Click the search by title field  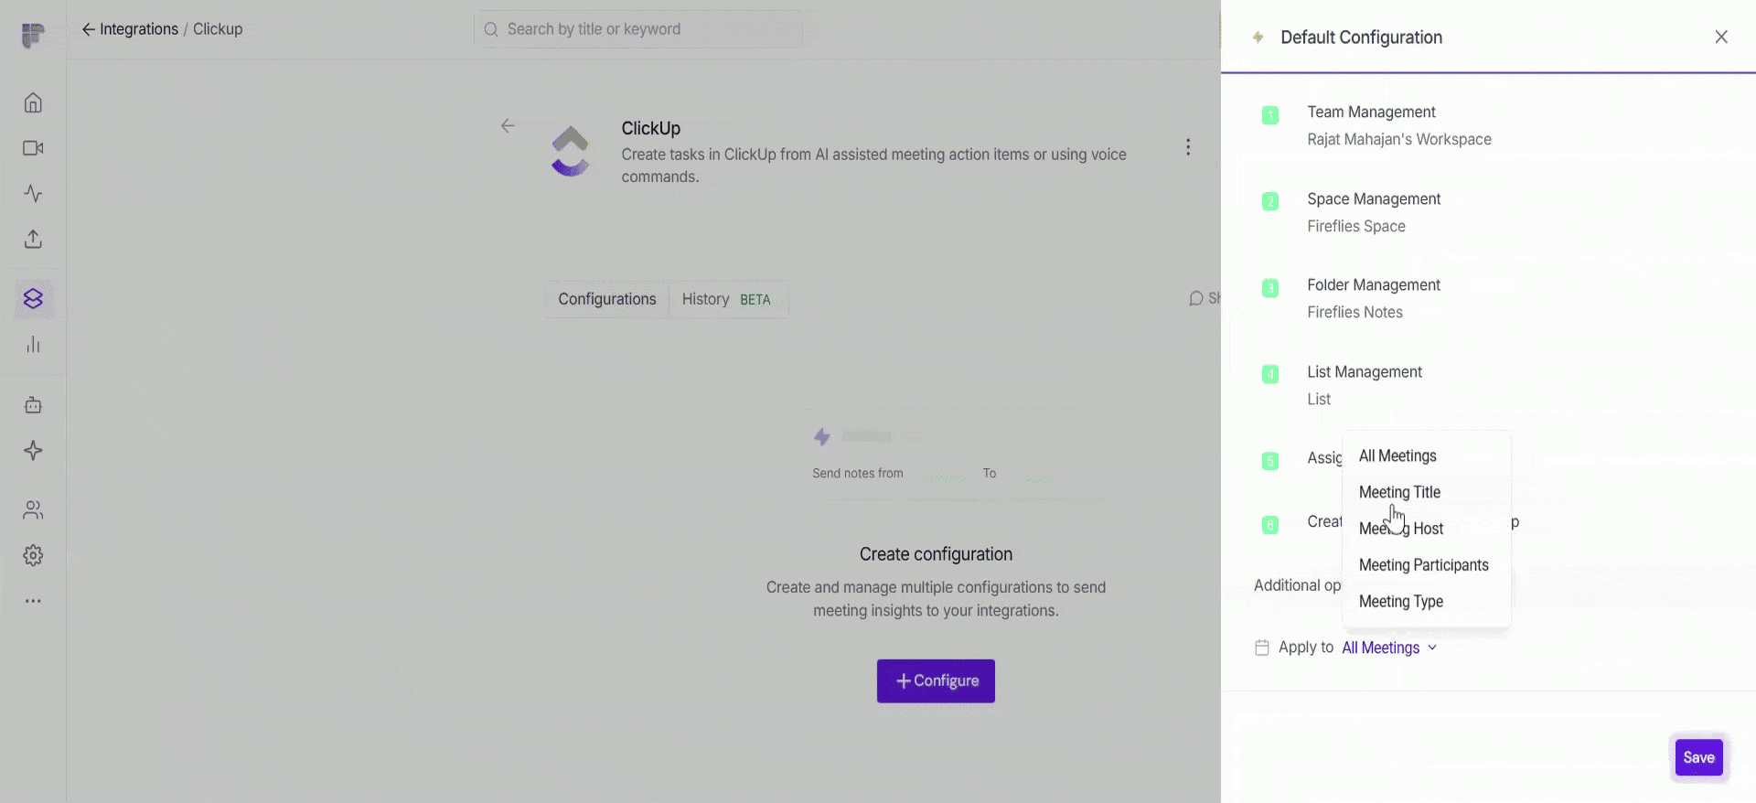point(638,29)
